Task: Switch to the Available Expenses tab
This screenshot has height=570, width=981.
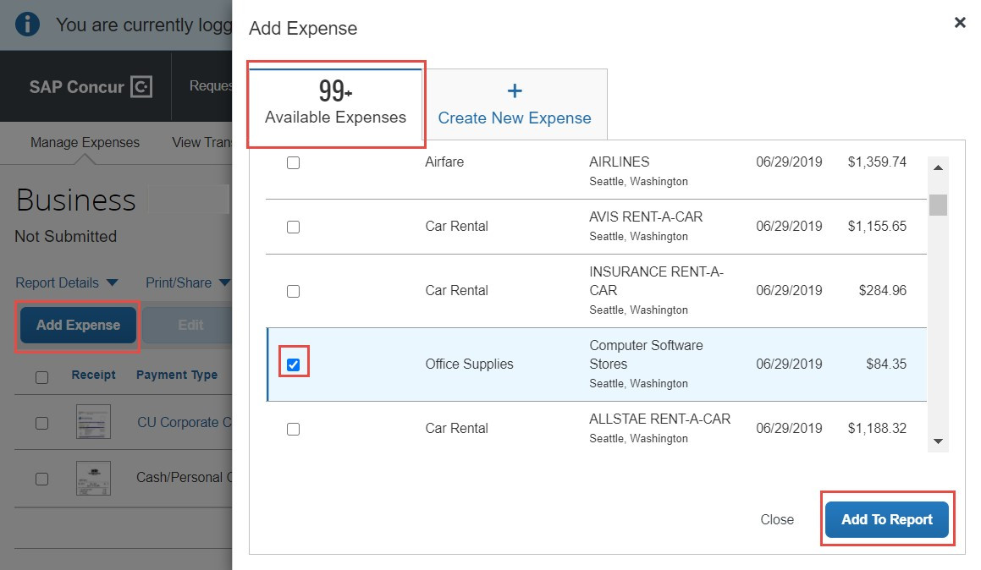Action: pos(335,104)
